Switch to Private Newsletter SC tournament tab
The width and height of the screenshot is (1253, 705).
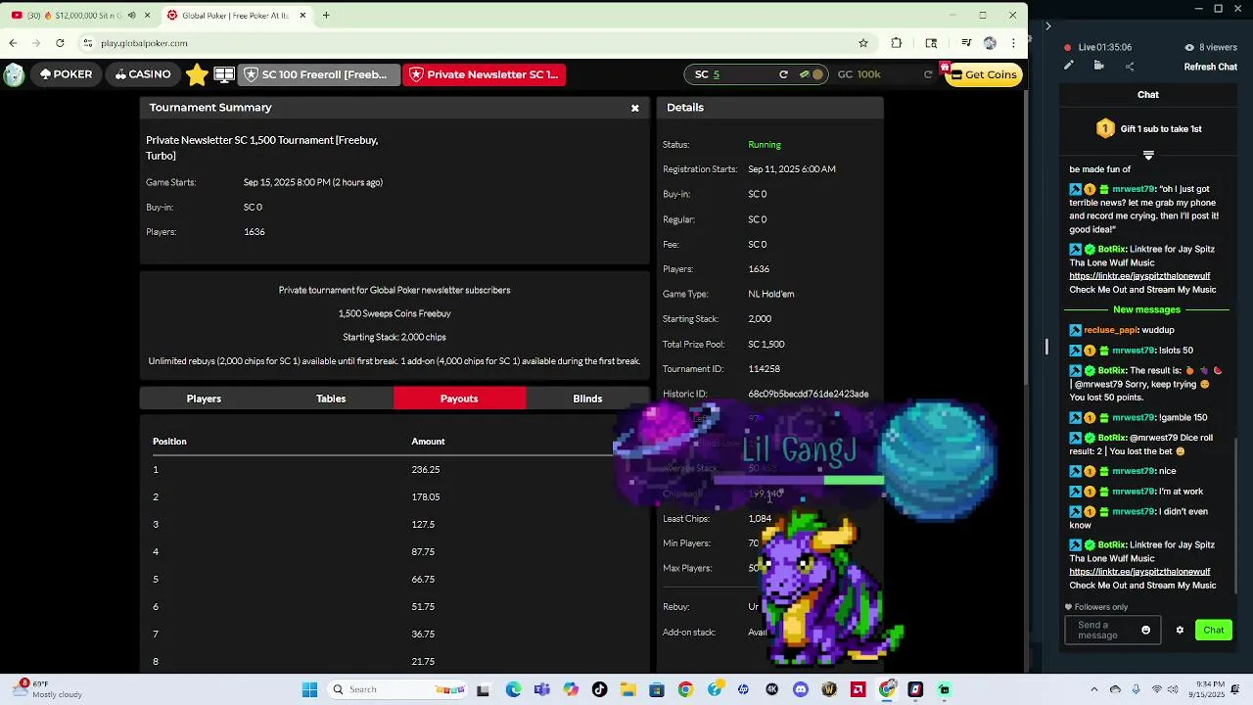485,74
